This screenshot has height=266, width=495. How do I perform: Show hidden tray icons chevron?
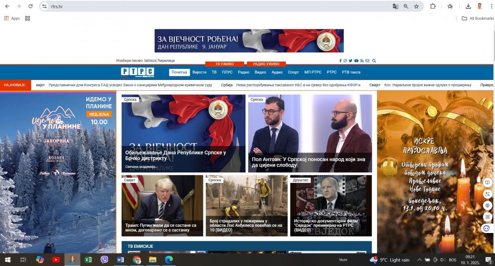pos(420,260)
